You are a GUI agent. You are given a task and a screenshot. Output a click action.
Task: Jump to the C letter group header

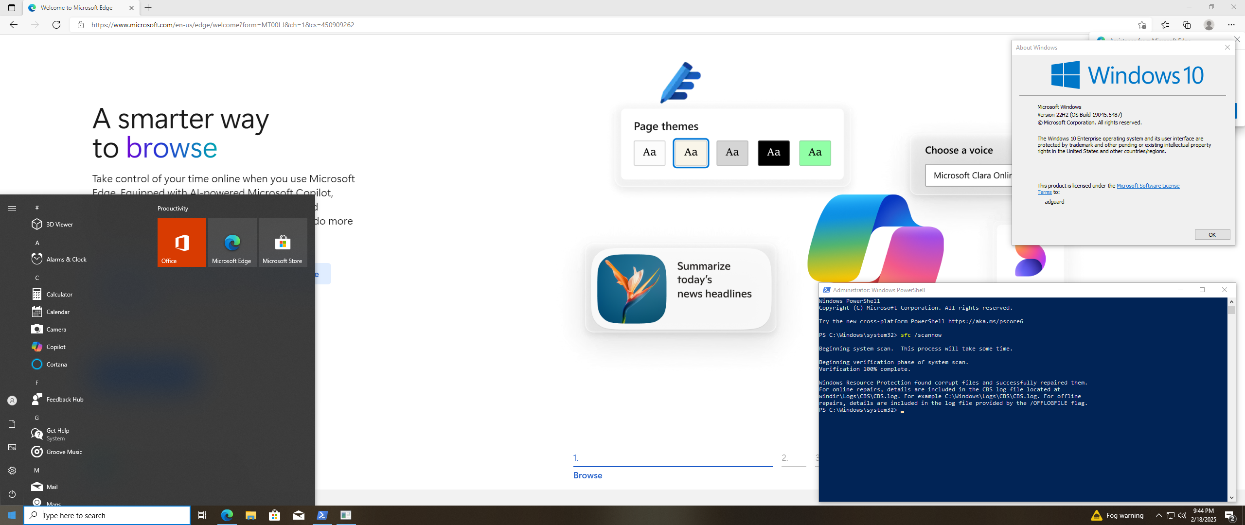[x=37, y=278]
